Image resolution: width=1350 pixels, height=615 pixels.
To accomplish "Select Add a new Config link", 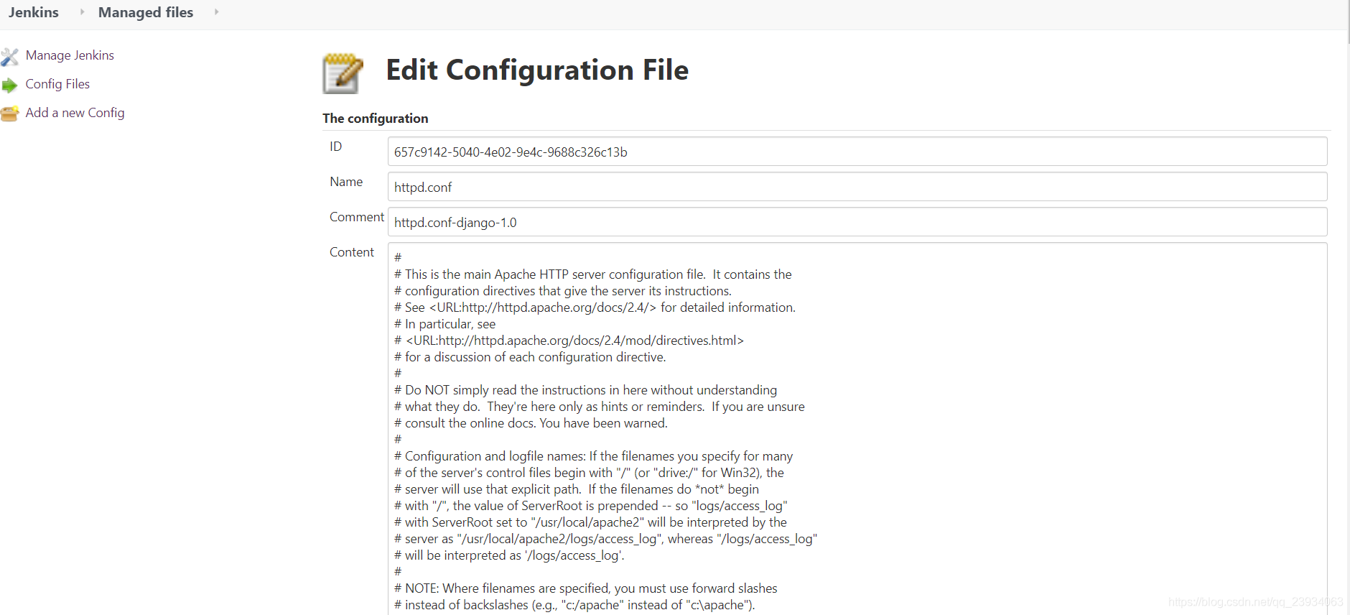I will 75,113.
